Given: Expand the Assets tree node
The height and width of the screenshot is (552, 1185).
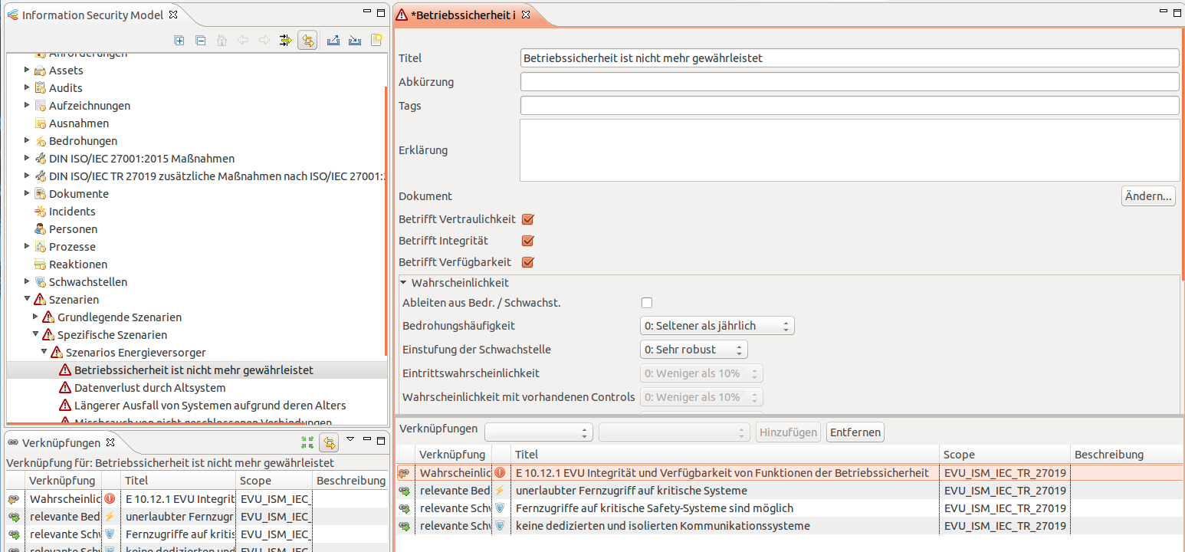Looking at the screenshot, I should point(27,71).
